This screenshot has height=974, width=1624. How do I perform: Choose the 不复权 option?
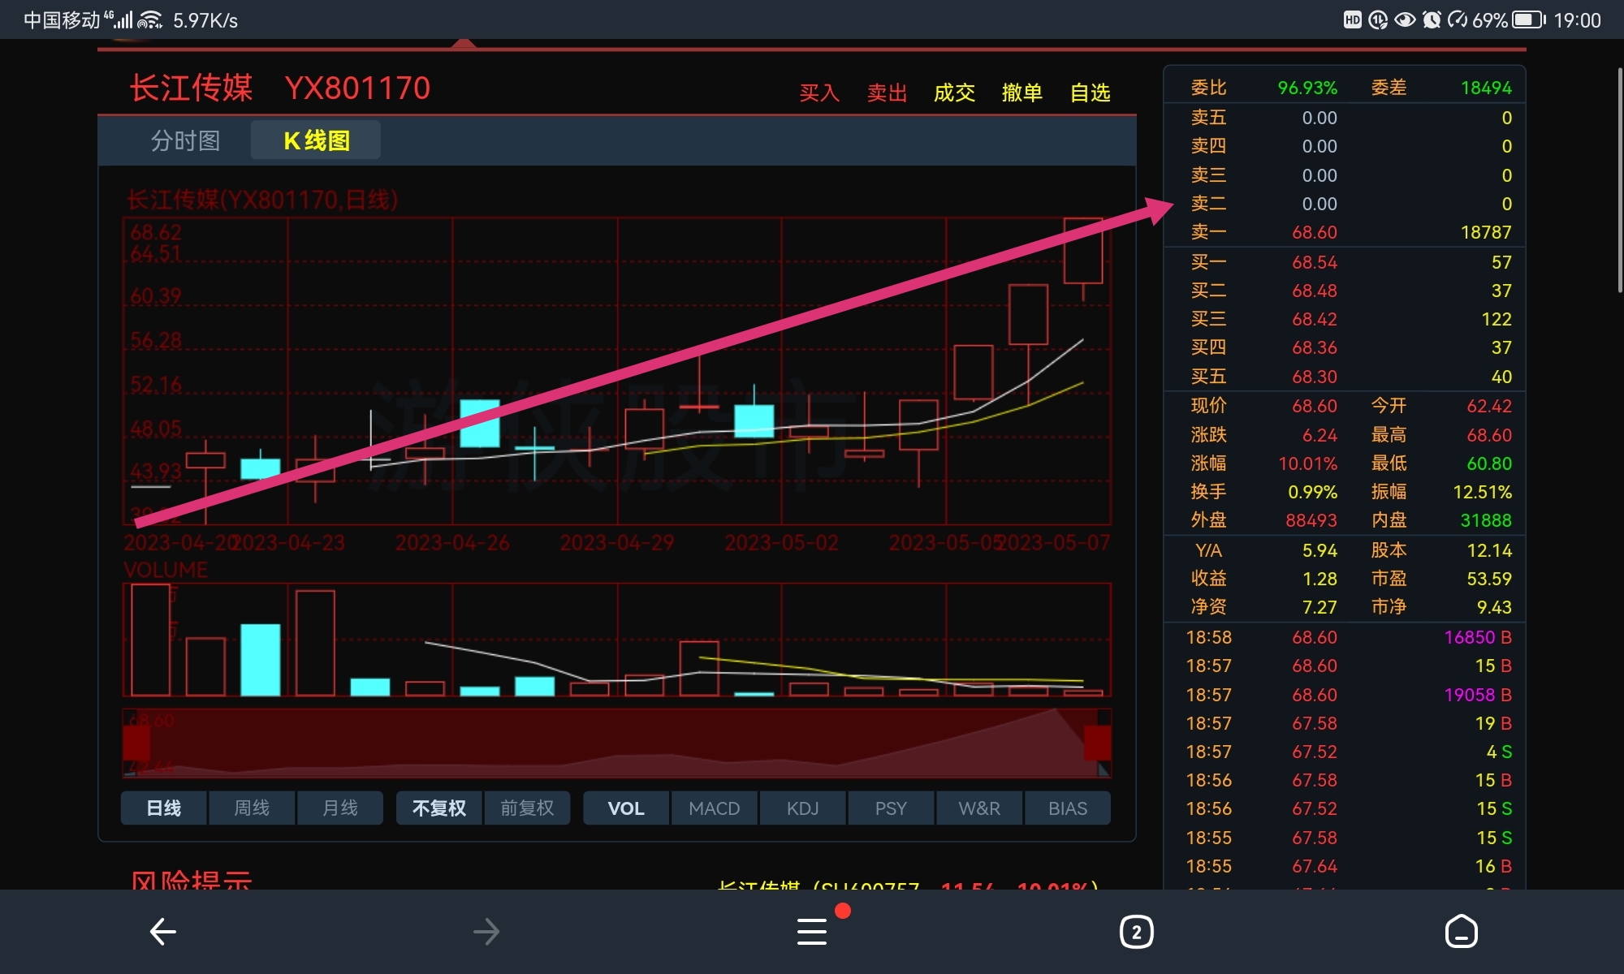coord(439,808)
